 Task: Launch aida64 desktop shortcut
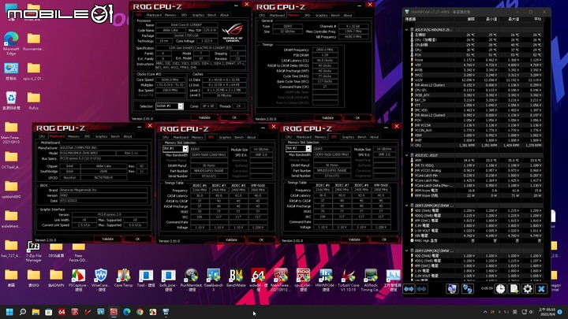click(258, 279)
